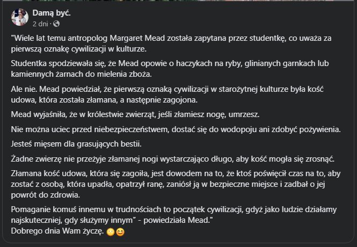Click the "2 dni" post timestamp
This screenshot has width=357, height=247.
click(40, 24)
